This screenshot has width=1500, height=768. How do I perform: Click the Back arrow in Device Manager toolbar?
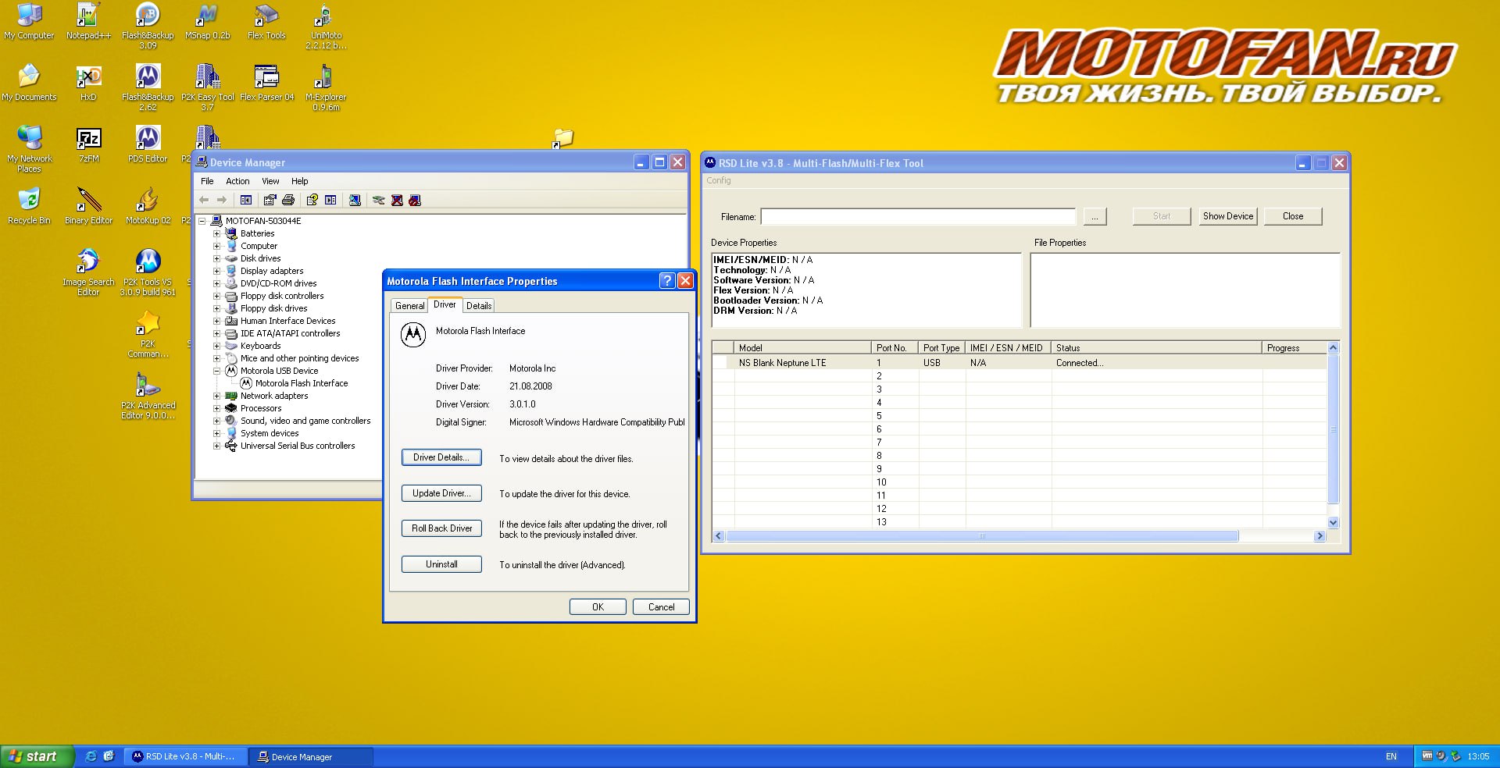pyautogui.click(x=204, y=201)
